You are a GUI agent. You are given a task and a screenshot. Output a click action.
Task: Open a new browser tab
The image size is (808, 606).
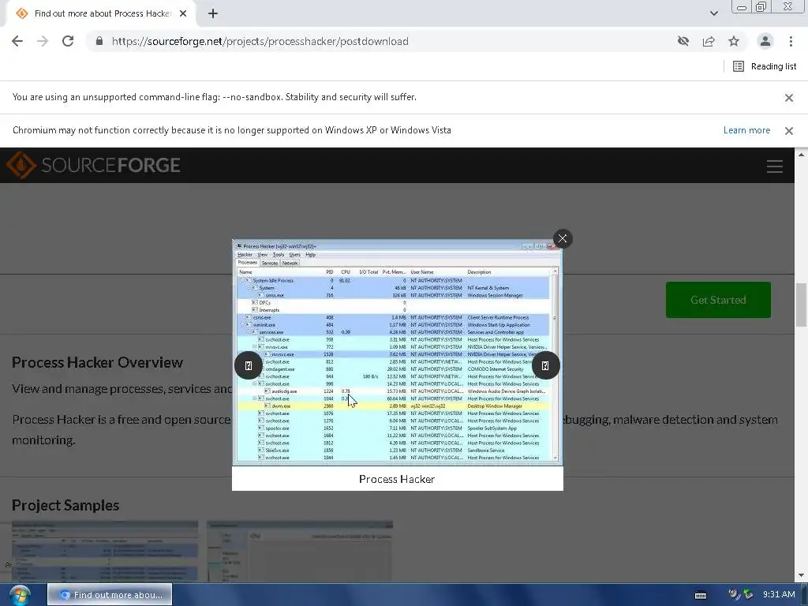(213, 13)
